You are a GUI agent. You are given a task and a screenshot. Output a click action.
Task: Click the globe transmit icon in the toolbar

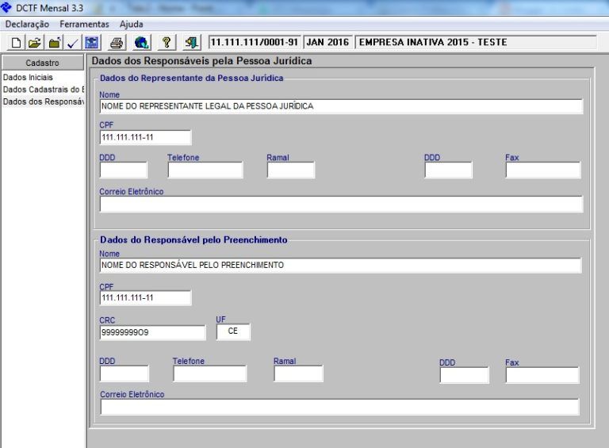[x=141, y=42]
